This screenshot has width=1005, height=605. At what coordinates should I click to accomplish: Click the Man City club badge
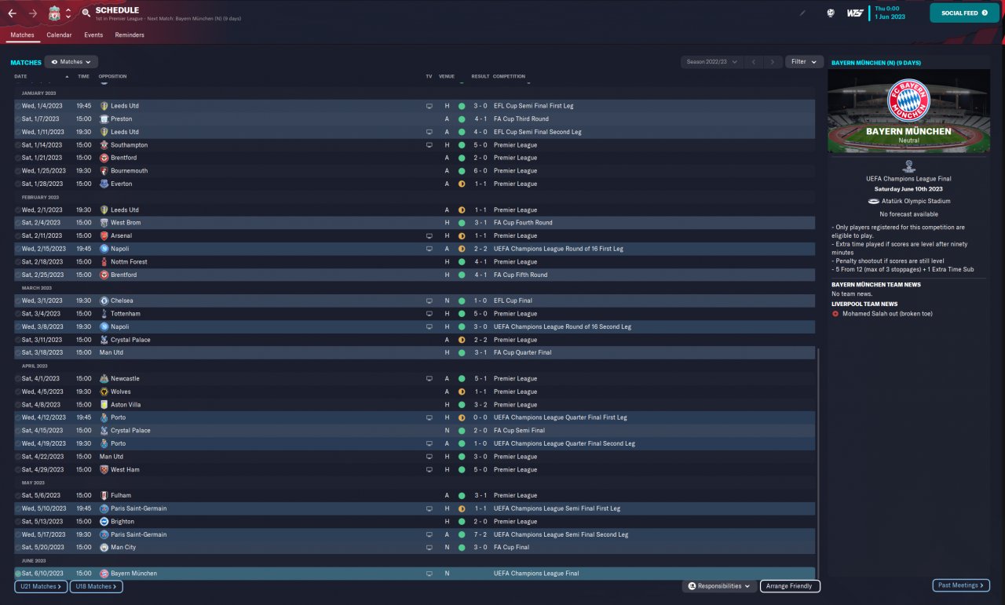[x=104, y=548]
